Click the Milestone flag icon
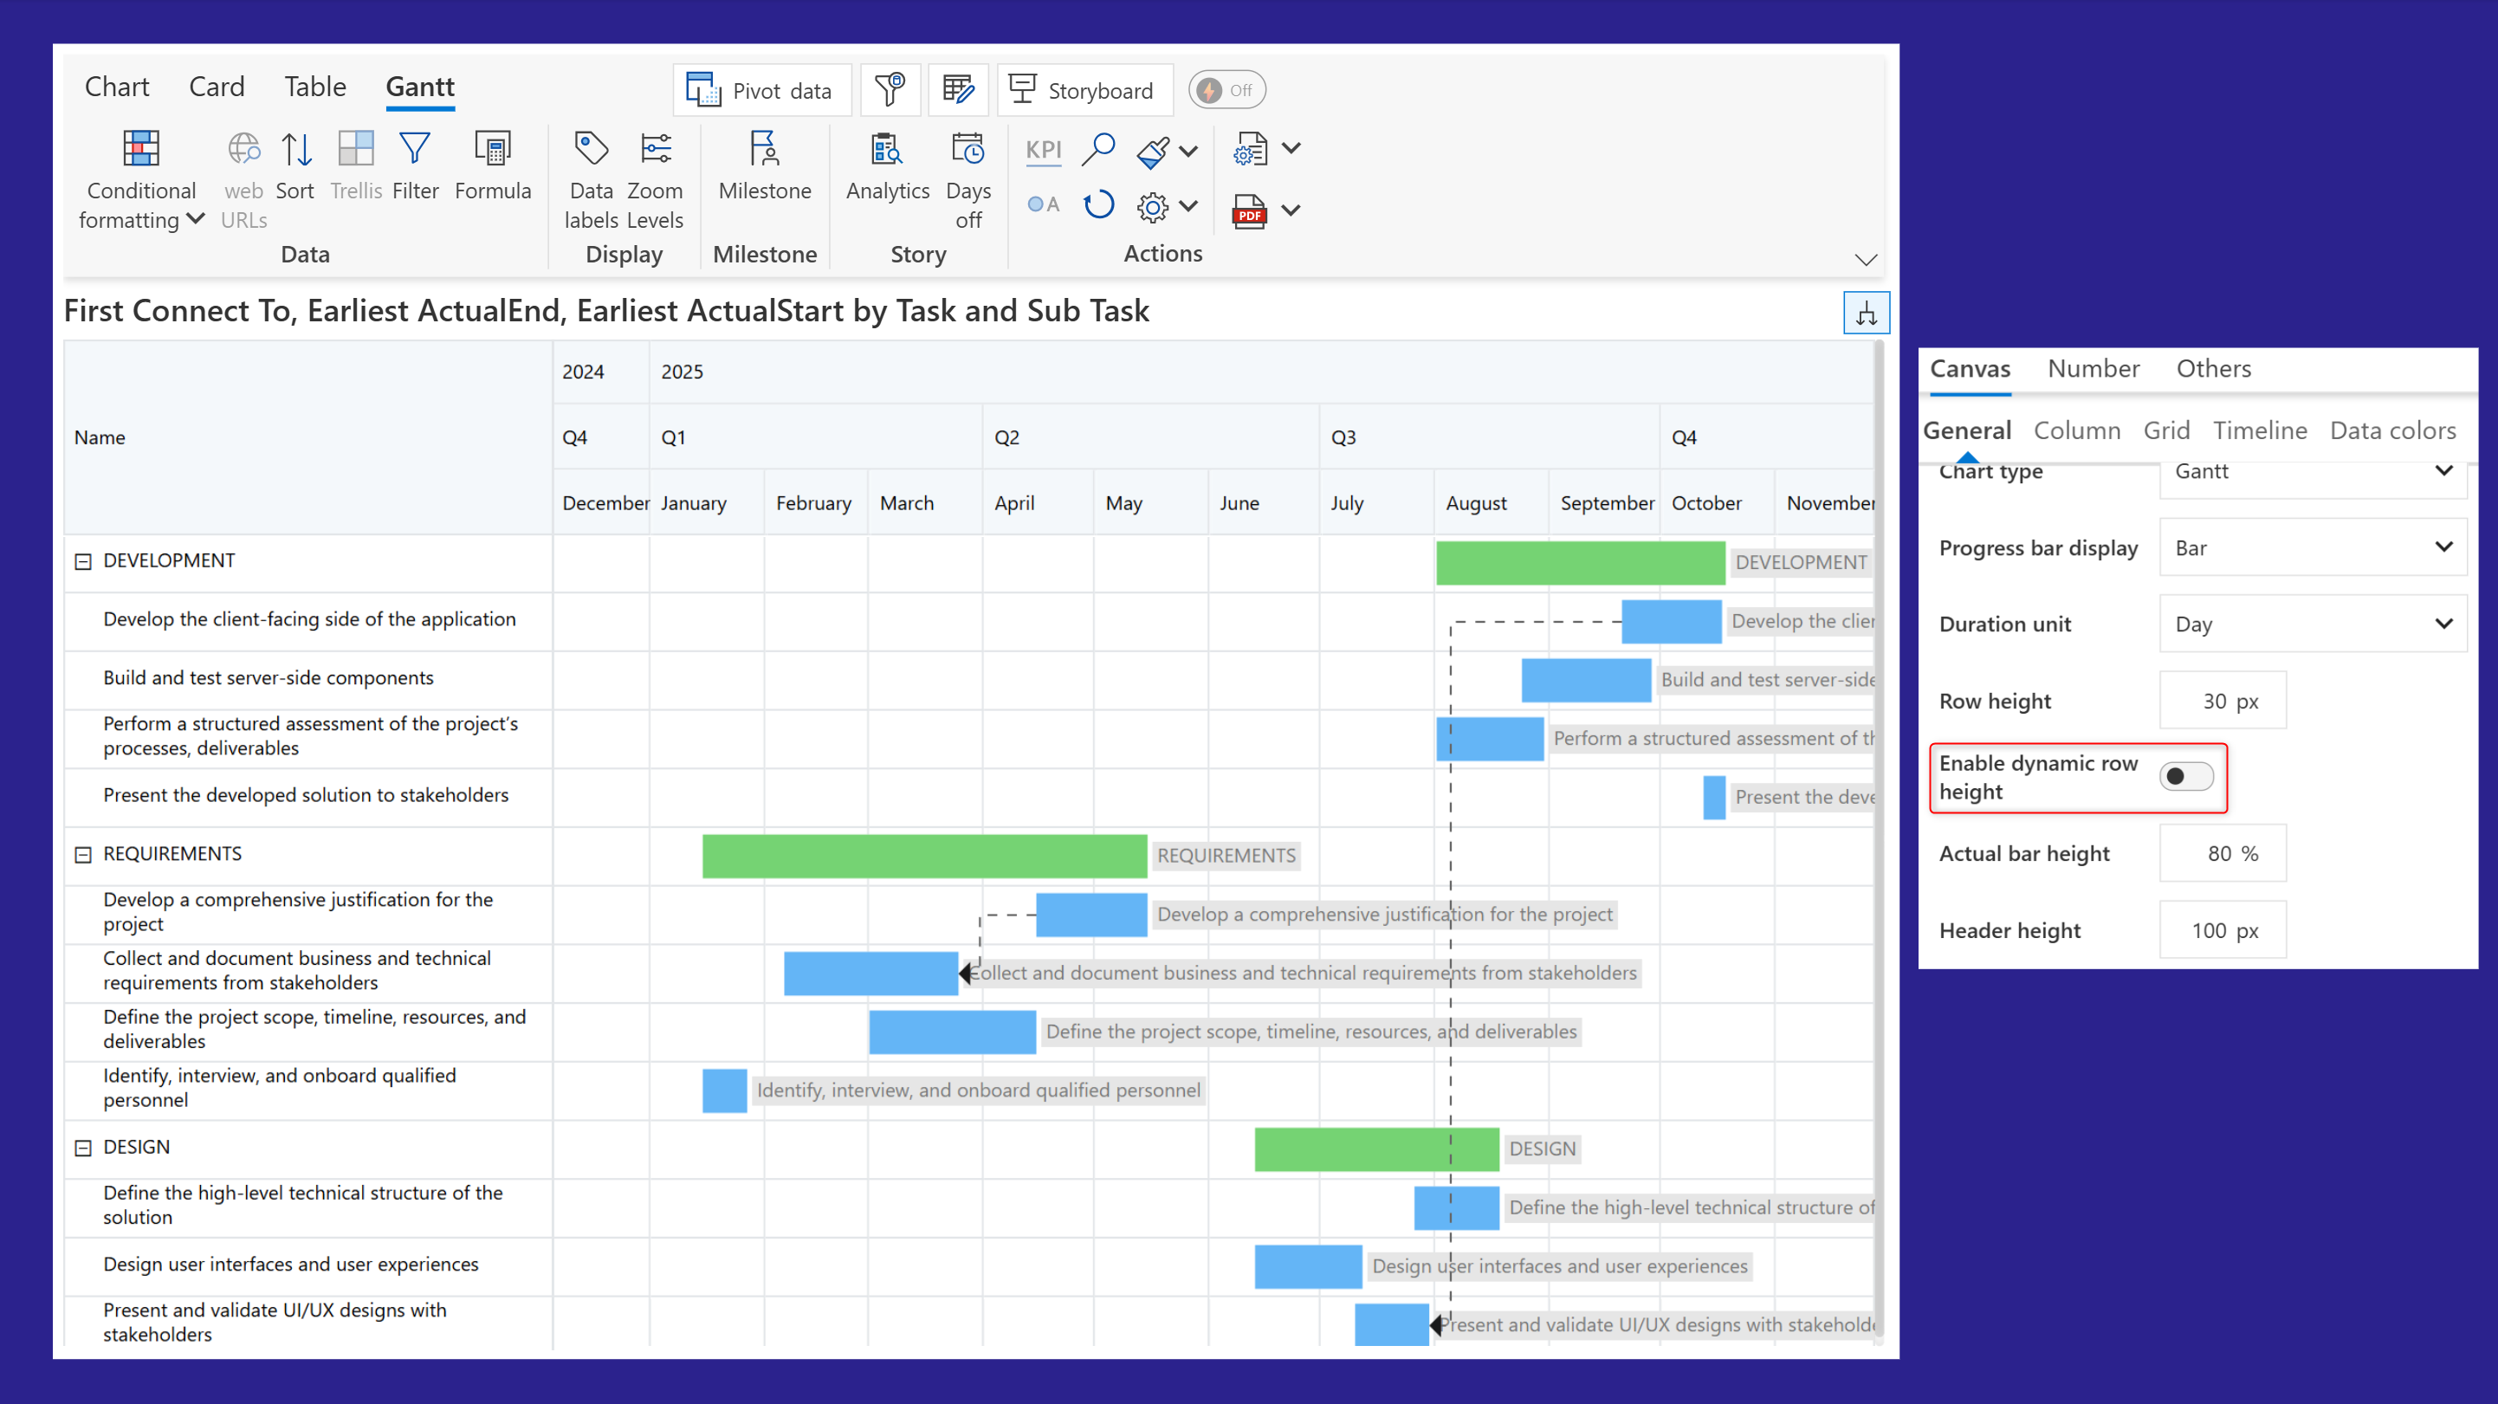2498x1404 pixels. [764, 149]
